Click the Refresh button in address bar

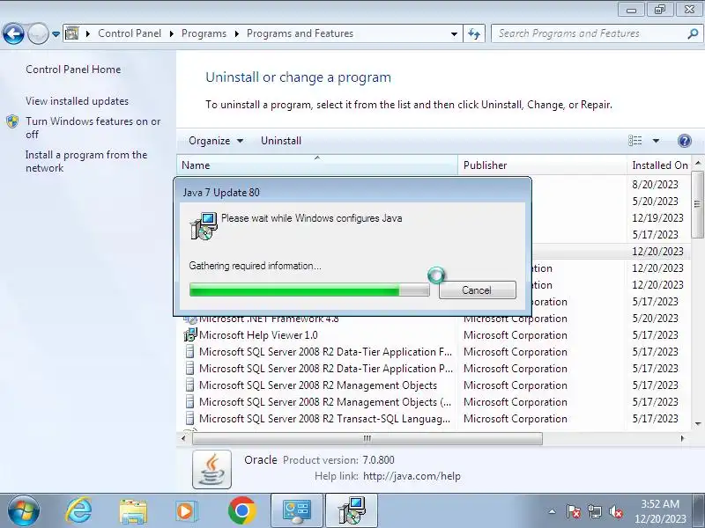[x=474, y=33]
